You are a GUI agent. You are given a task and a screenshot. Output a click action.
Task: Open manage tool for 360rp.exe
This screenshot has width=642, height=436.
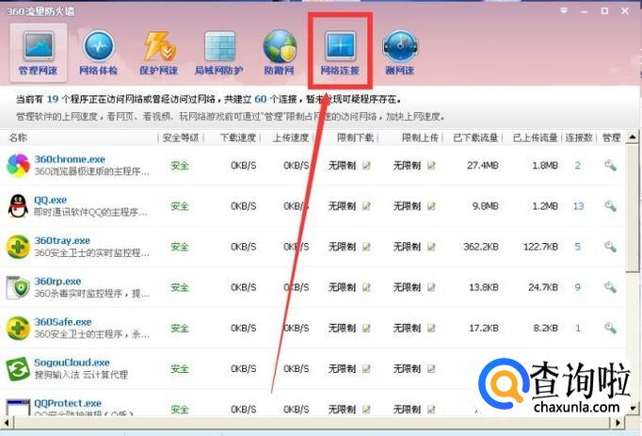point(610,287)
